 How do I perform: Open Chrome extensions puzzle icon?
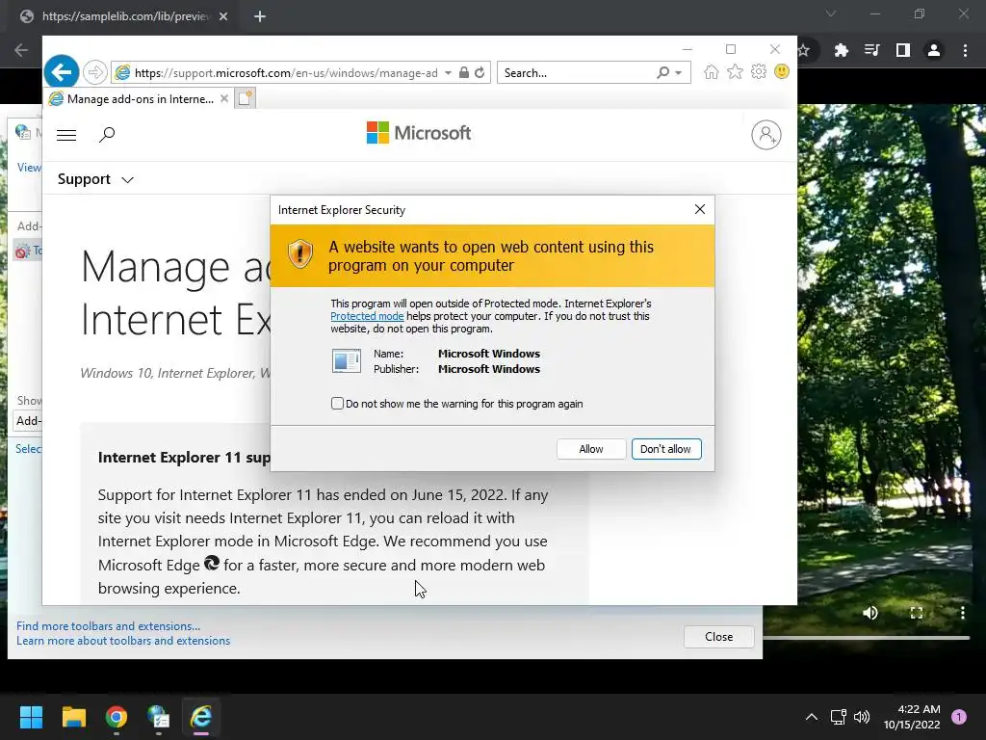tap(841, 50)
